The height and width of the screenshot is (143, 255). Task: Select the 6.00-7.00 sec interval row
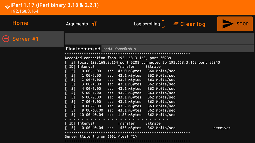pos(120,97)
